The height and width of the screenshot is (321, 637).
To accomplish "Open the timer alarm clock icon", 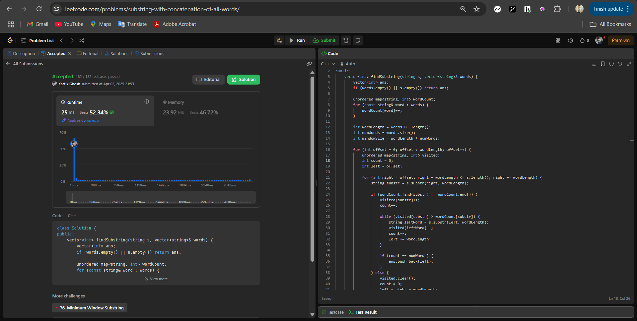I will 346,40.
